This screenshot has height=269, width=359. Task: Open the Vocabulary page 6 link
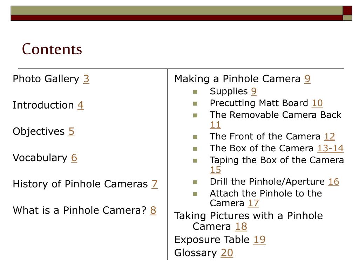pos(74,158)
